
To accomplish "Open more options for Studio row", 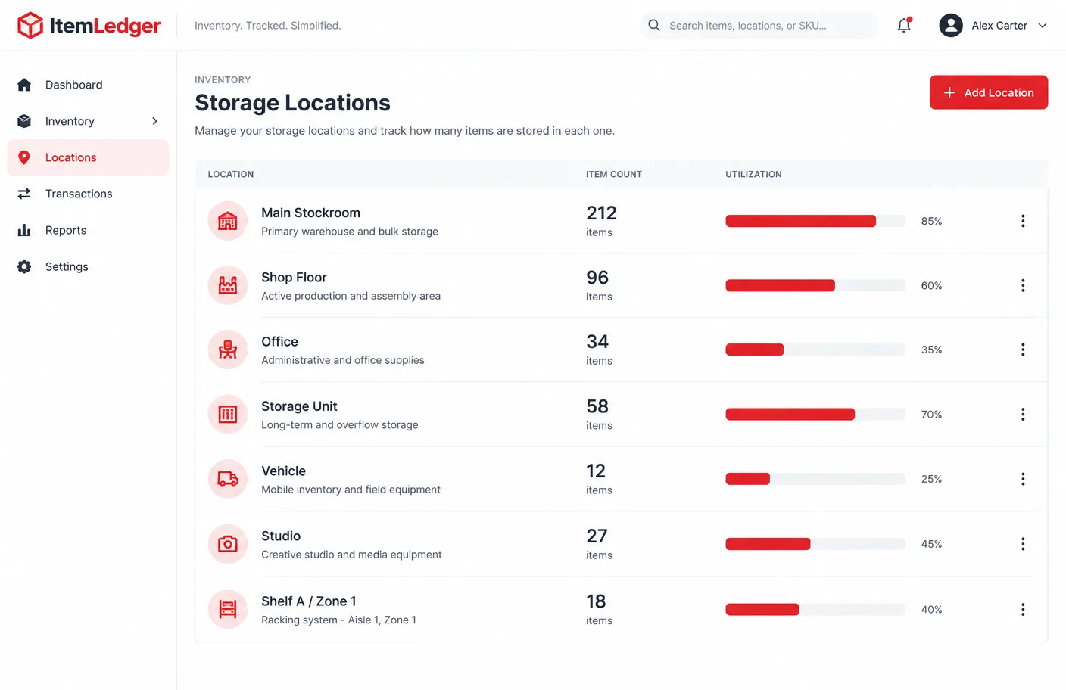I will [1023, 544].
